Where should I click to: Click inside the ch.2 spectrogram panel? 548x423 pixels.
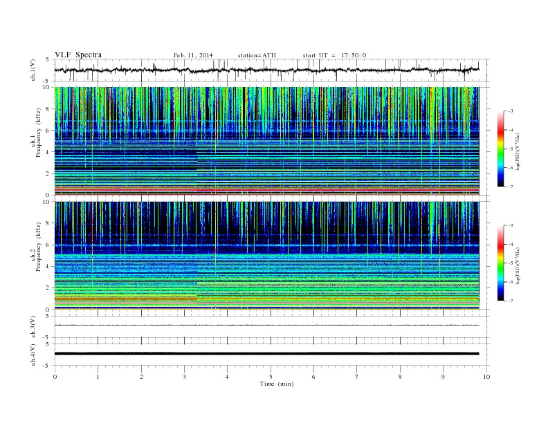tap(266, 256)
